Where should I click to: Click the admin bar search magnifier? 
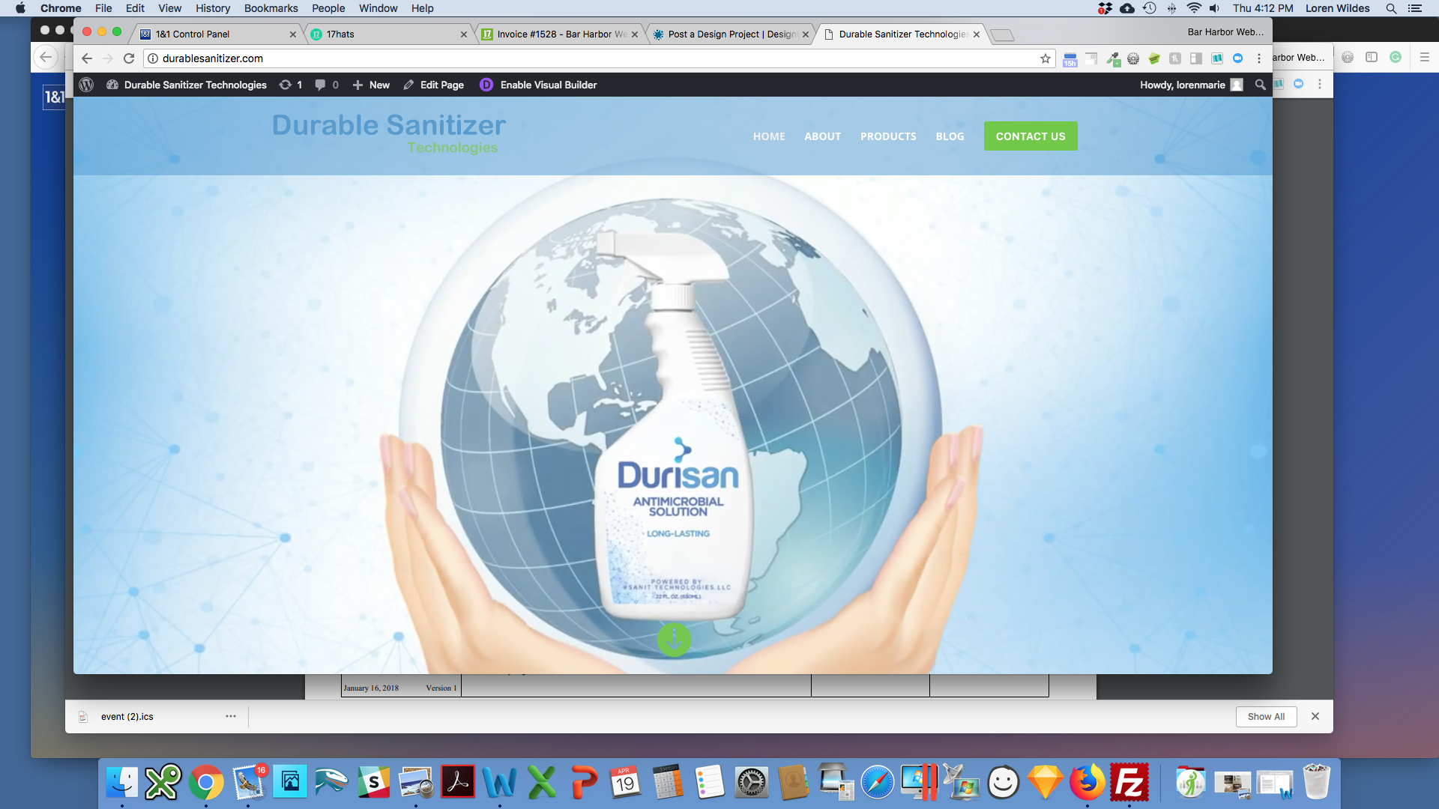[x=1260, y=85]
